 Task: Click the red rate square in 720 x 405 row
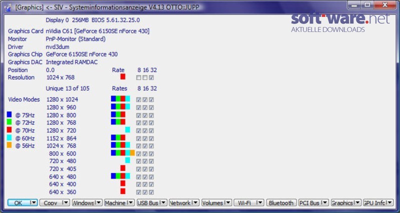[122, 168]
